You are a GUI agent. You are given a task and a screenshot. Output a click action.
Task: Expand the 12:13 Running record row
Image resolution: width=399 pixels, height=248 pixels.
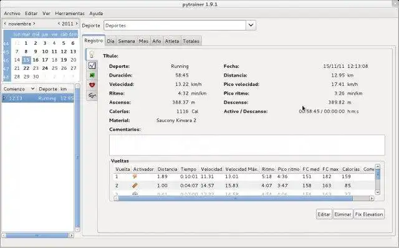pyautogui.click(x=4, y=98)
